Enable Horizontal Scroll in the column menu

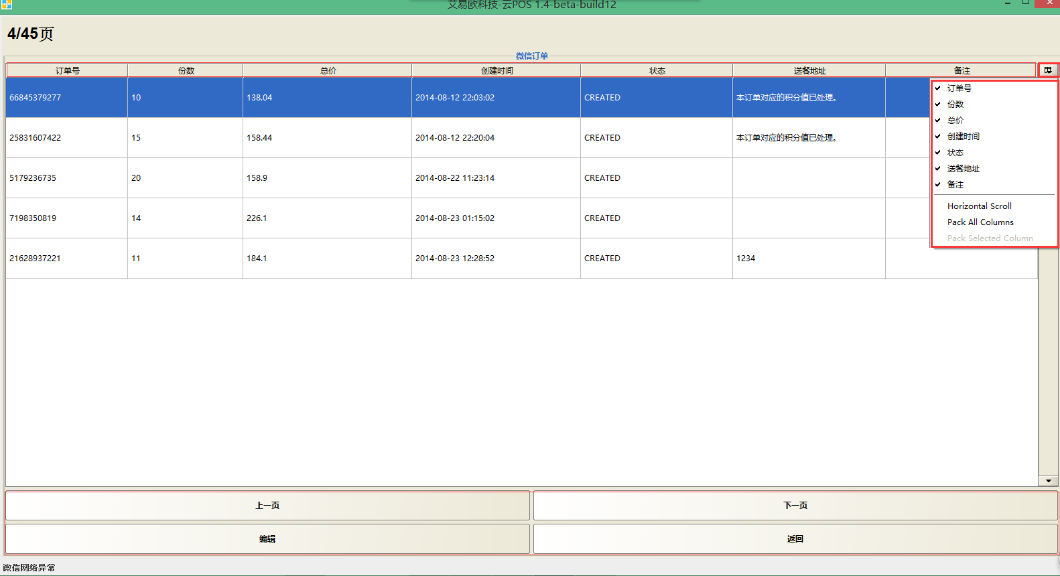click(x=979, y=206)
